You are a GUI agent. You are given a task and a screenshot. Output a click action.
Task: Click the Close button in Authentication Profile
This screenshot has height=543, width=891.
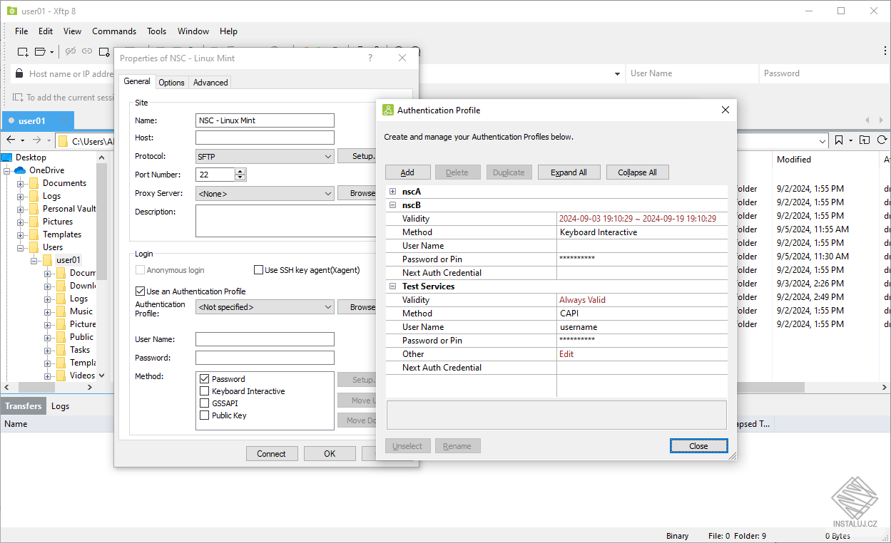tap(698, 446)
